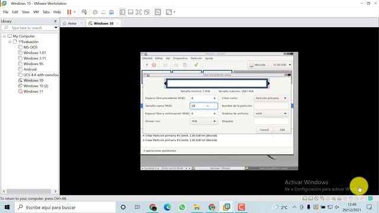The image size is (379, 213).
Task: Open the VMware Edit menu
Action: tap(15, 12)
